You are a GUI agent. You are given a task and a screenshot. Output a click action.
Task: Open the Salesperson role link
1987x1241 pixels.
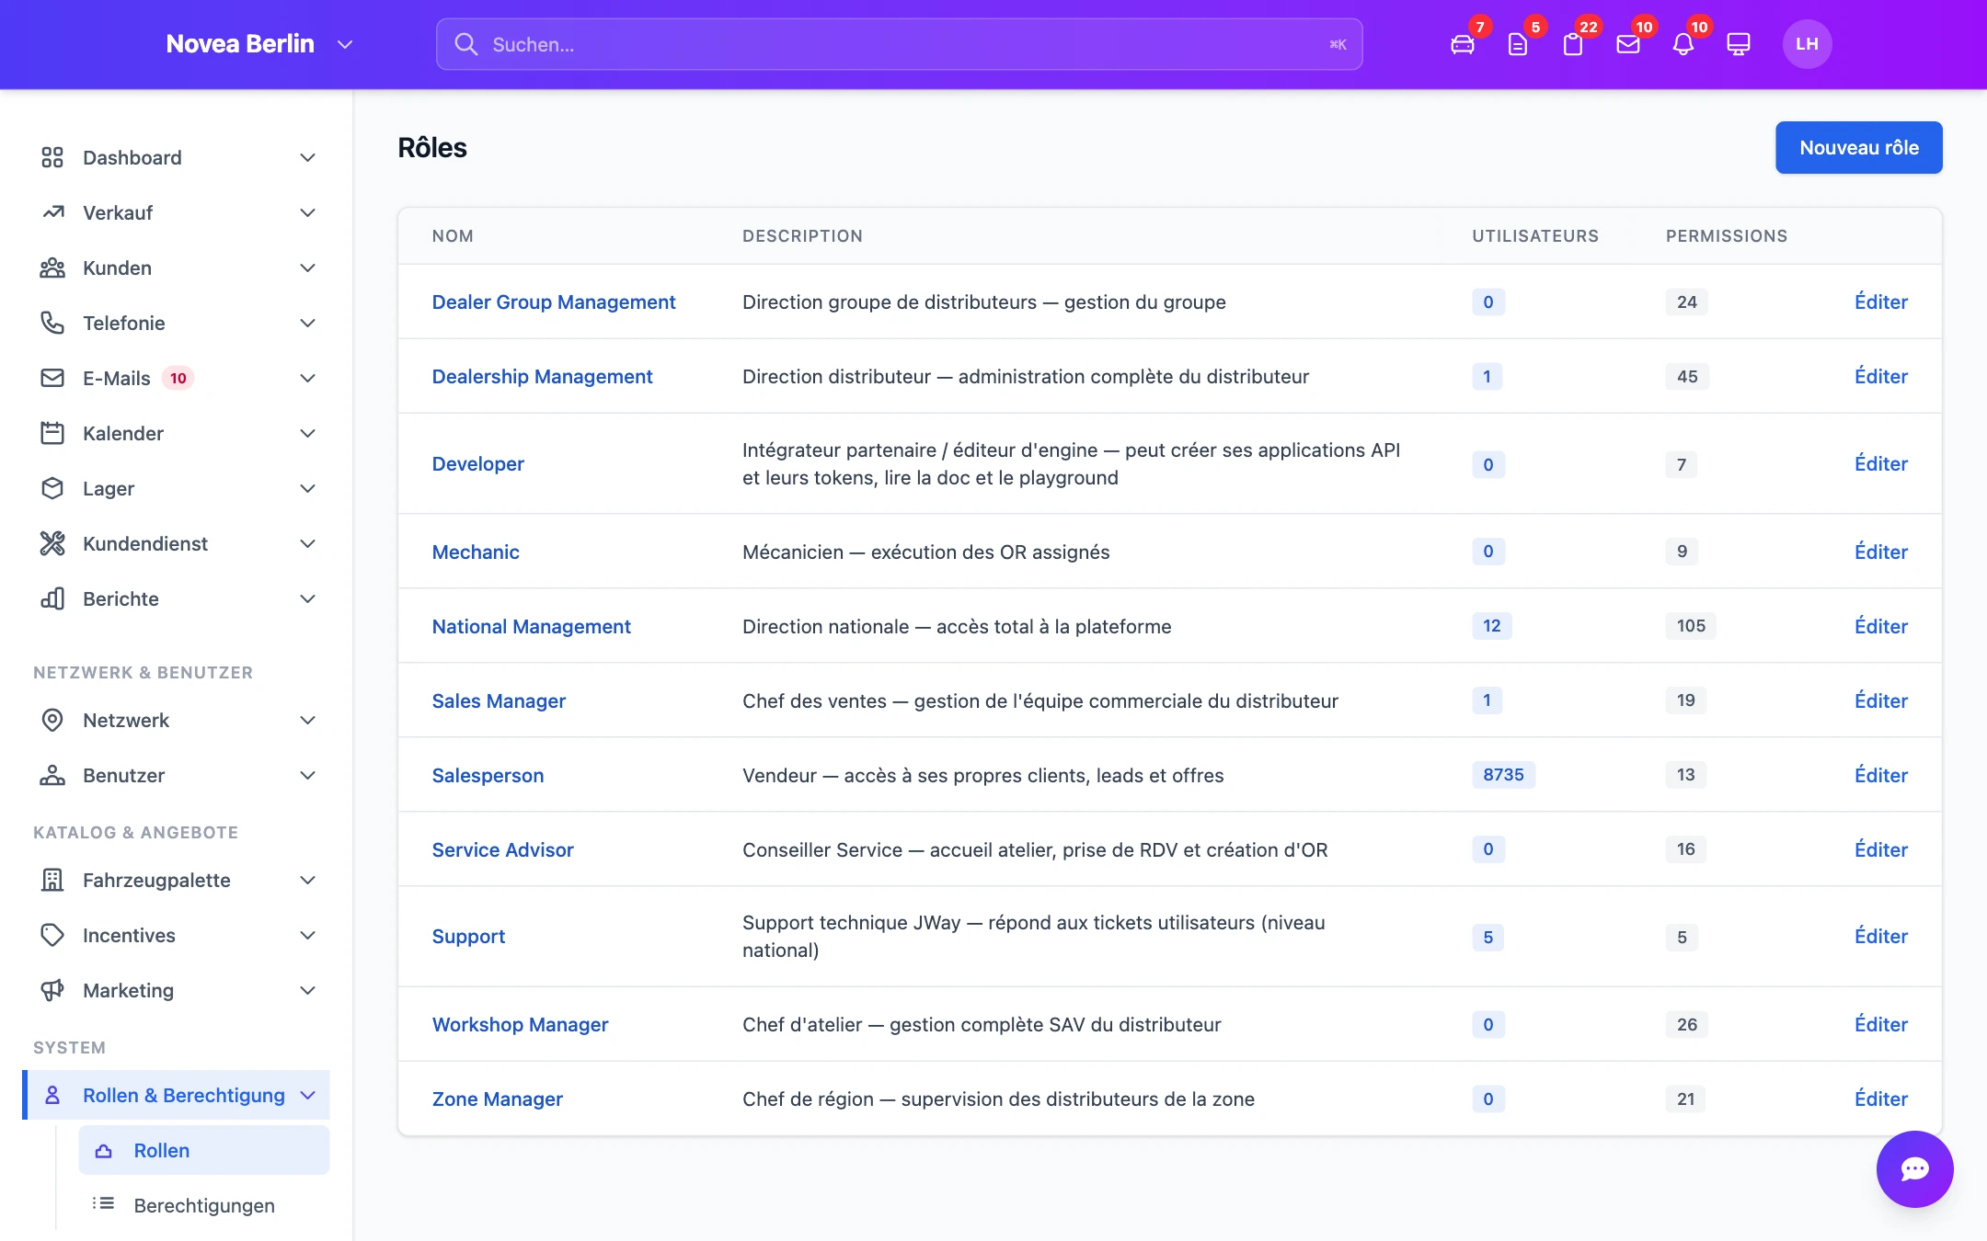click(x=488, y=775)
